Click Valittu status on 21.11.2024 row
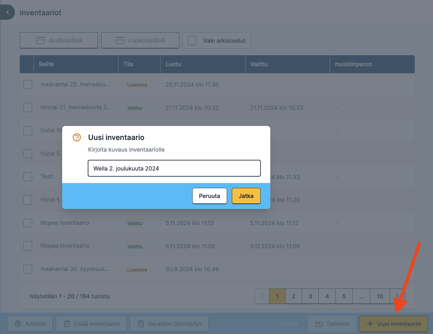Viewport: 433px width, 334px height. pos(135,108)
